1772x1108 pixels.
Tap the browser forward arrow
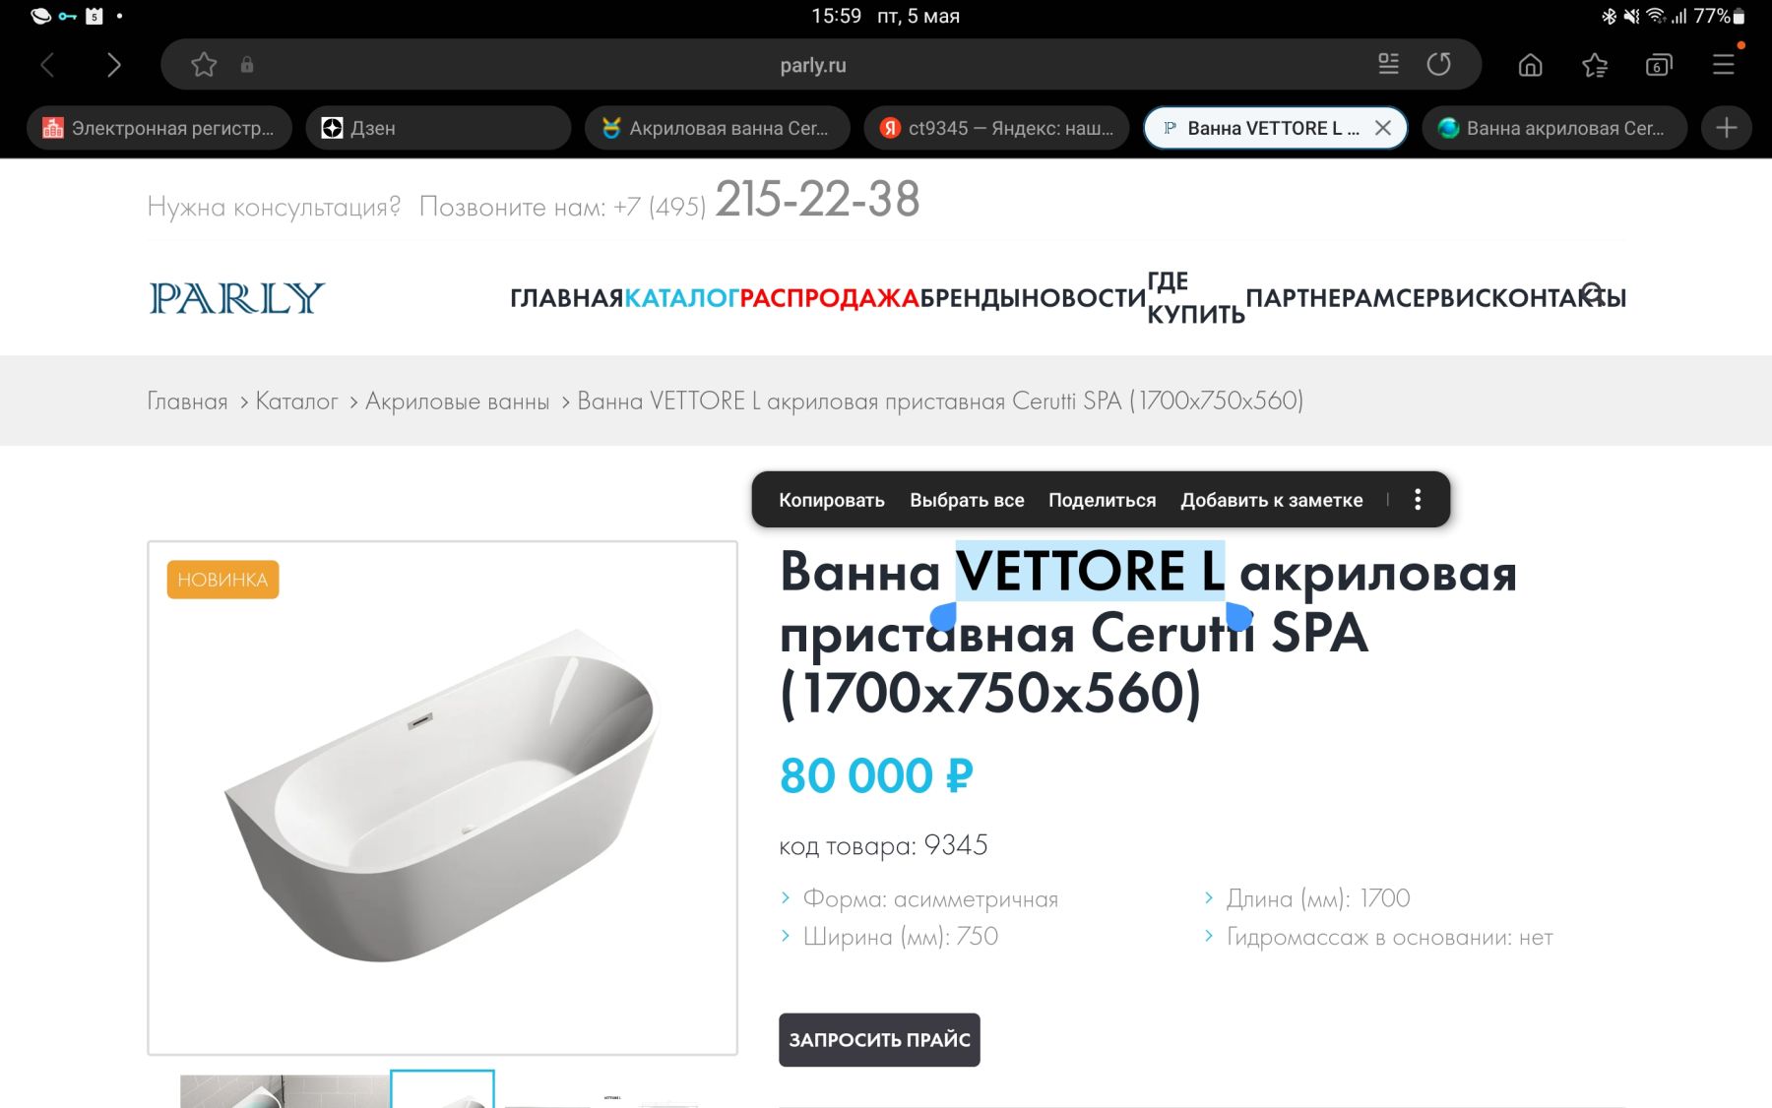pos(113,65)
